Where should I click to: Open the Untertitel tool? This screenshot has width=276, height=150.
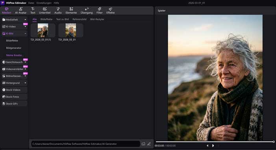pos(45,11)
